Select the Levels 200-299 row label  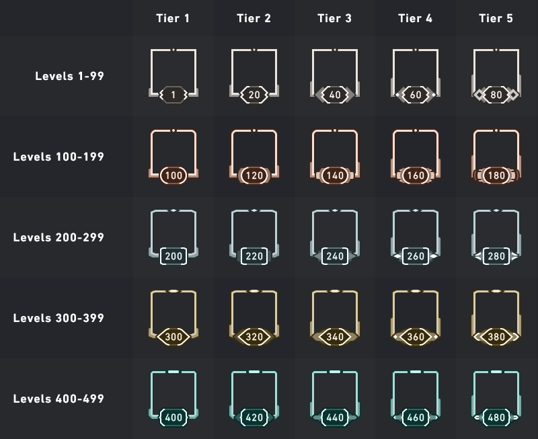pos(59,237)
